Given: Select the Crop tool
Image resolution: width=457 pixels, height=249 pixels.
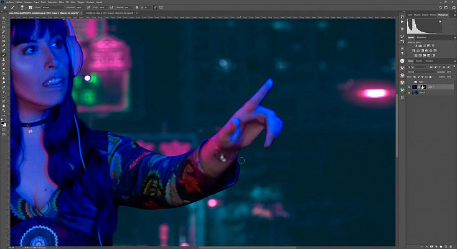Looking at the screenshot, I should (4, 37).
